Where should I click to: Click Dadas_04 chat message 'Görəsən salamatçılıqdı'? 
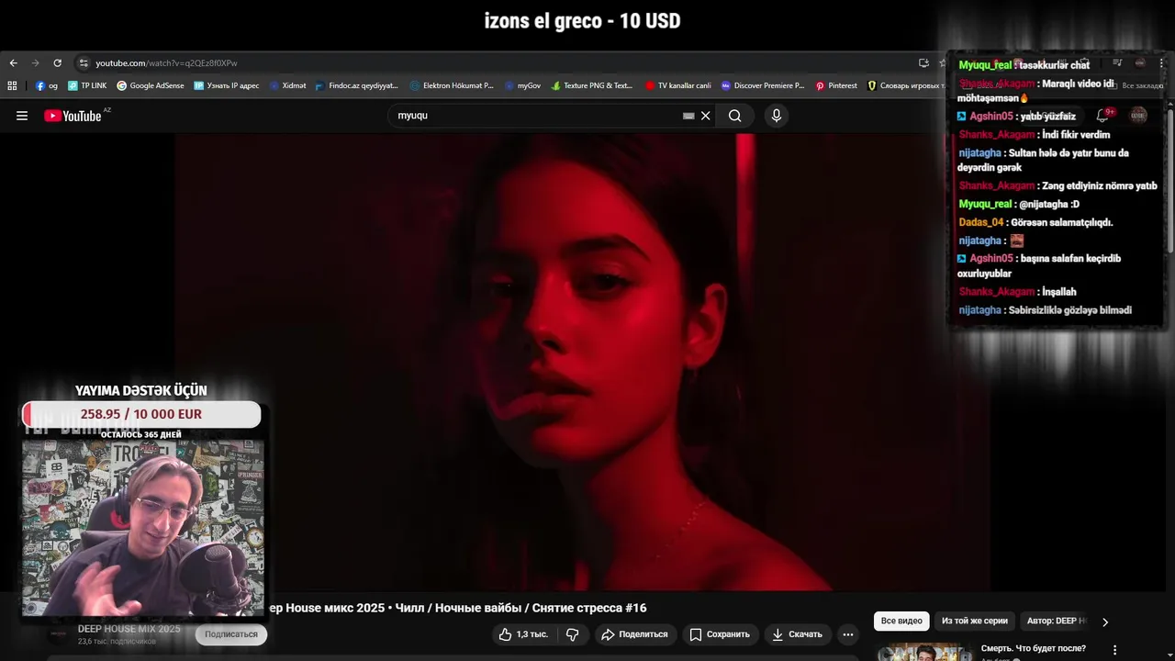1035,222
